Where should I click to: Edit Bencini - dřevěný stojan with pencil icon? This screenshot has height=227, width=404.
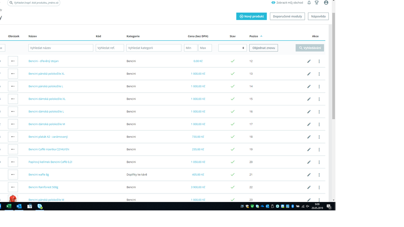pyautogui.click(x=309, y=61)
